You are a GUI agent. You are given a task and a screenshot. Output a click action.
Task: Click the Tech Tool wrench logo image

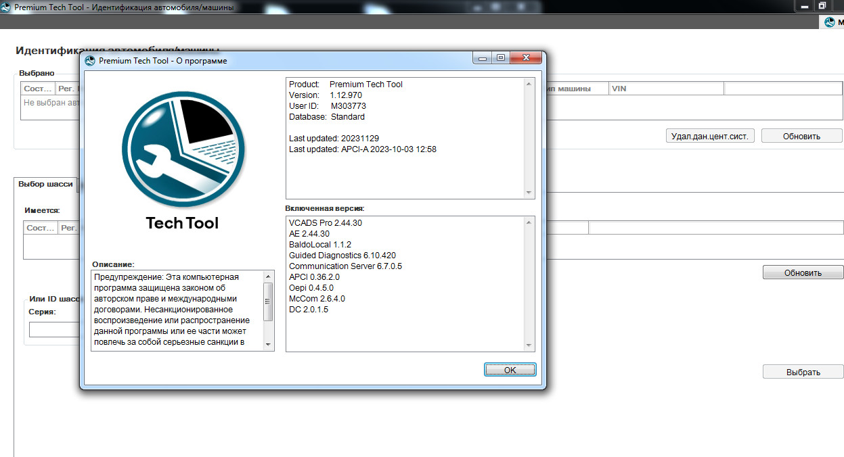click(x=183, y=149)
